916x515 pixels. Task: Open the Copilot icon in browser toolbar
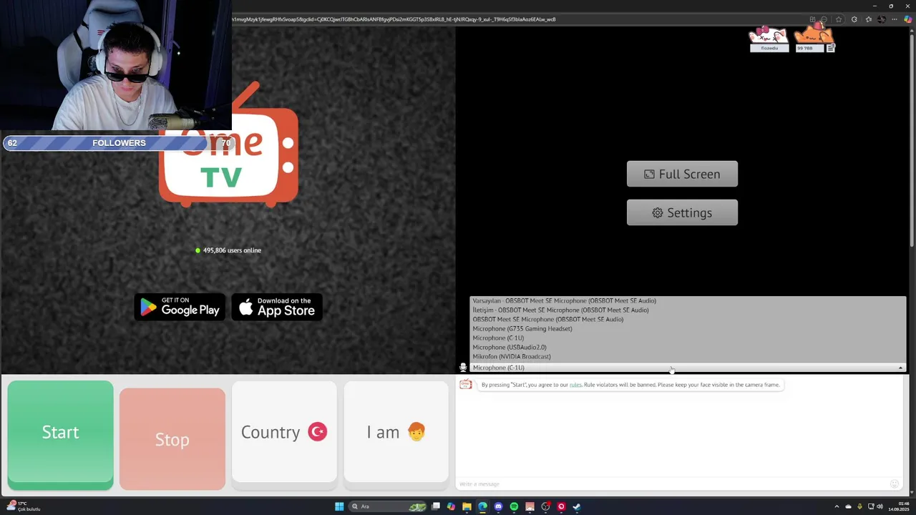coord(908,19)
